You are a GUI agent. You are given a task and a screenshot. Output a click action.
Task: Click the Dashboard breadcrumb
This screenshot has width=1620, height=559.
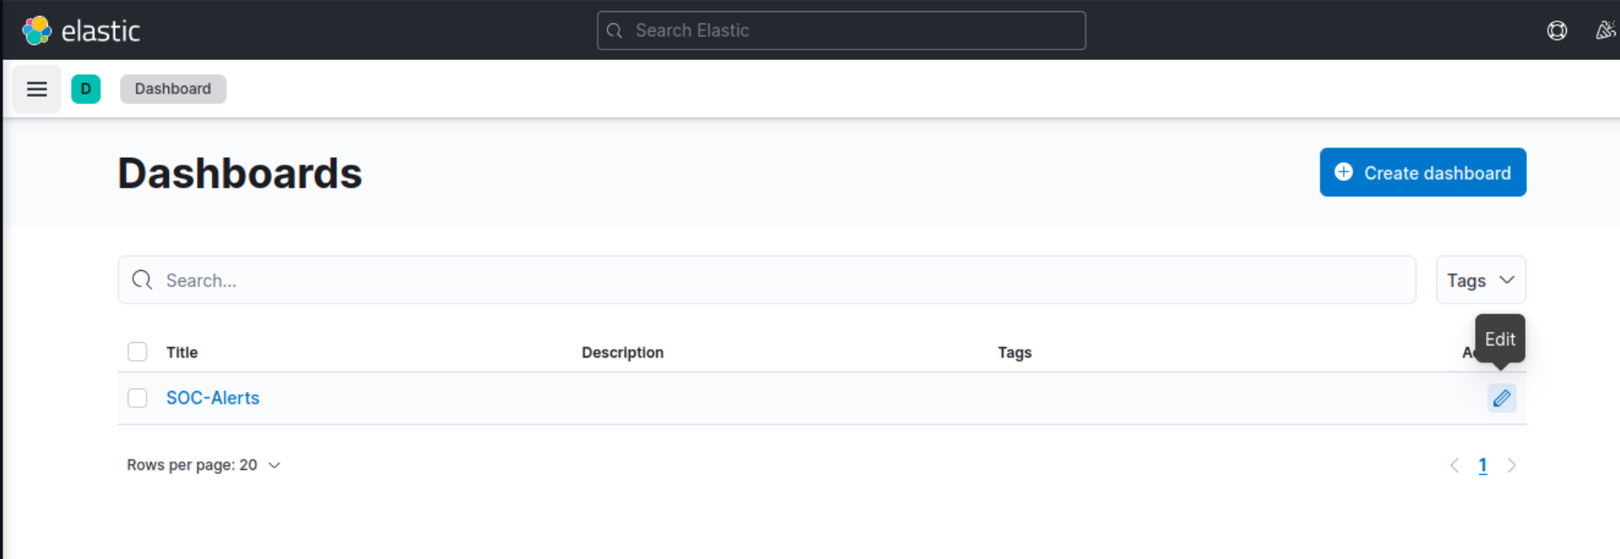(172, 89)
